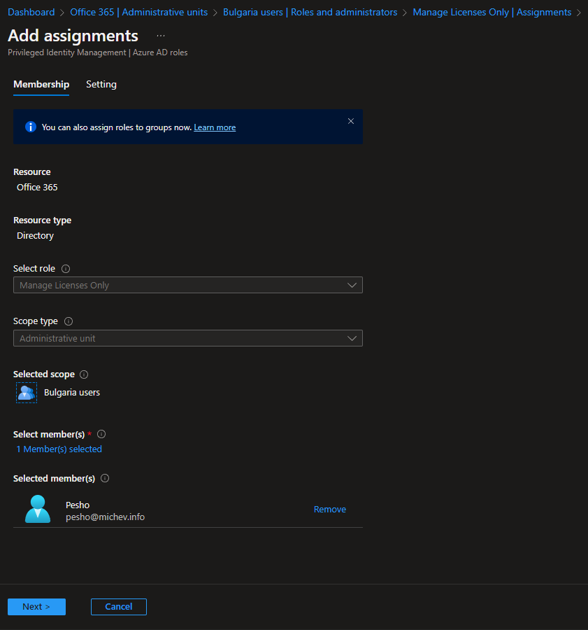Expand the Scope type dropdown
This screenshot has width=588, height=630.
click(x=187, y=338)
